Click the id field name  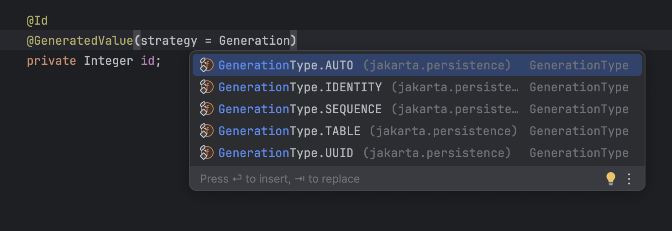point(147,61)
